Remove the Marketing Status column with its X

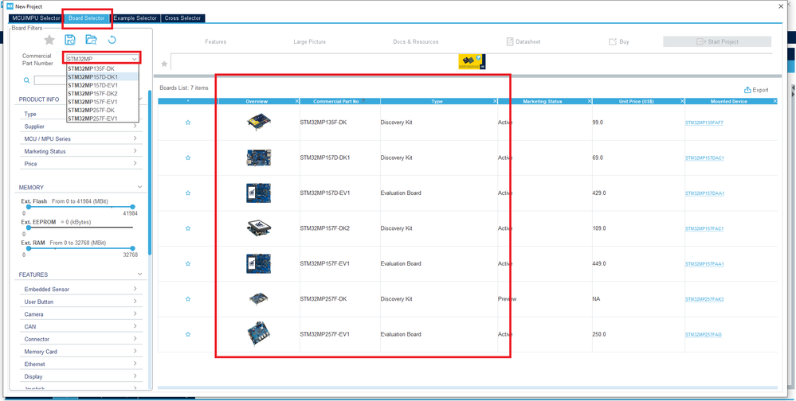pyautogui.click(x=590, y=101)
